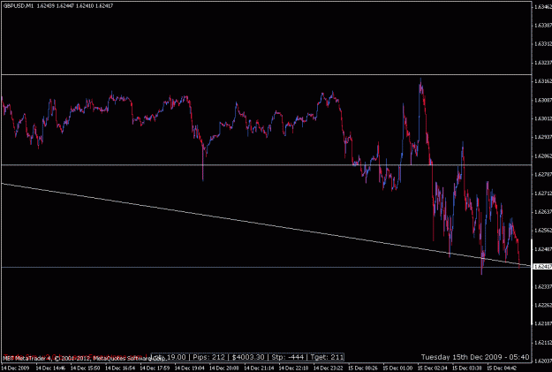Click the 1.63312 price scale label
552x372 pixels.
click(543, 44)
